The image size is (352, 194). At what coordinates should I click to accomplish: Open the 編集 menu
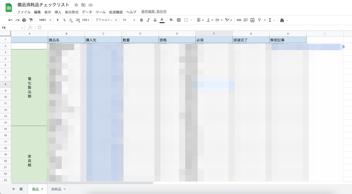(38, 12)
